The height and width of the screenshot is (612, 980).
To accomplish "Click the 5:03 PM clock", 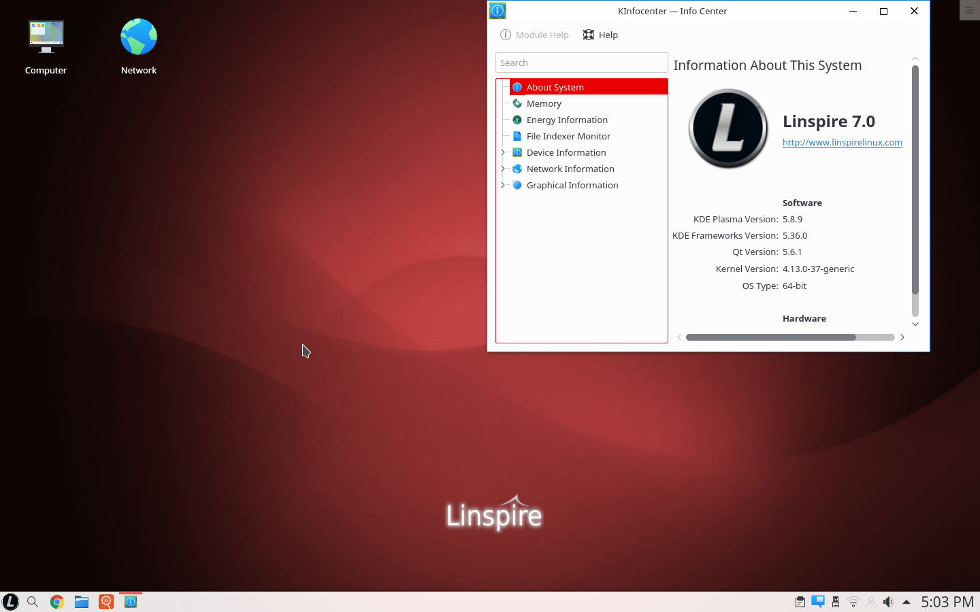I will [x=947, y=602].
